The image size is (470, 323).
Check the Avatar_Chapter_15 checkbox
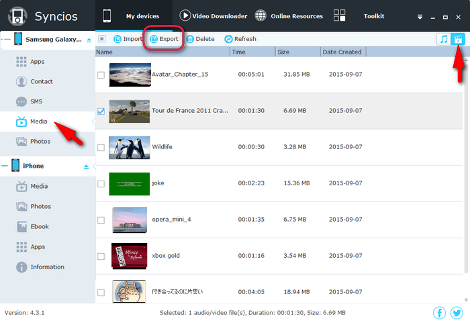pos(101,75)
